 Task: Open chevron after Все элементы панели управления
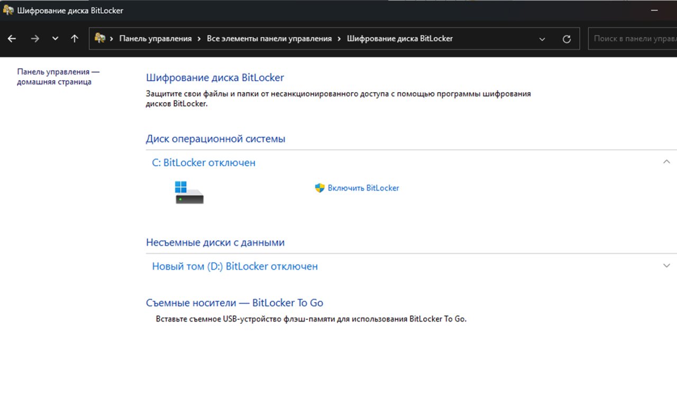coord(339,39)
